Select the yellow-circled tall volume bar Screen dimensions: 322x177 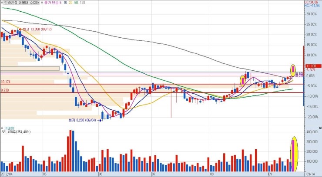coord(294,154)
